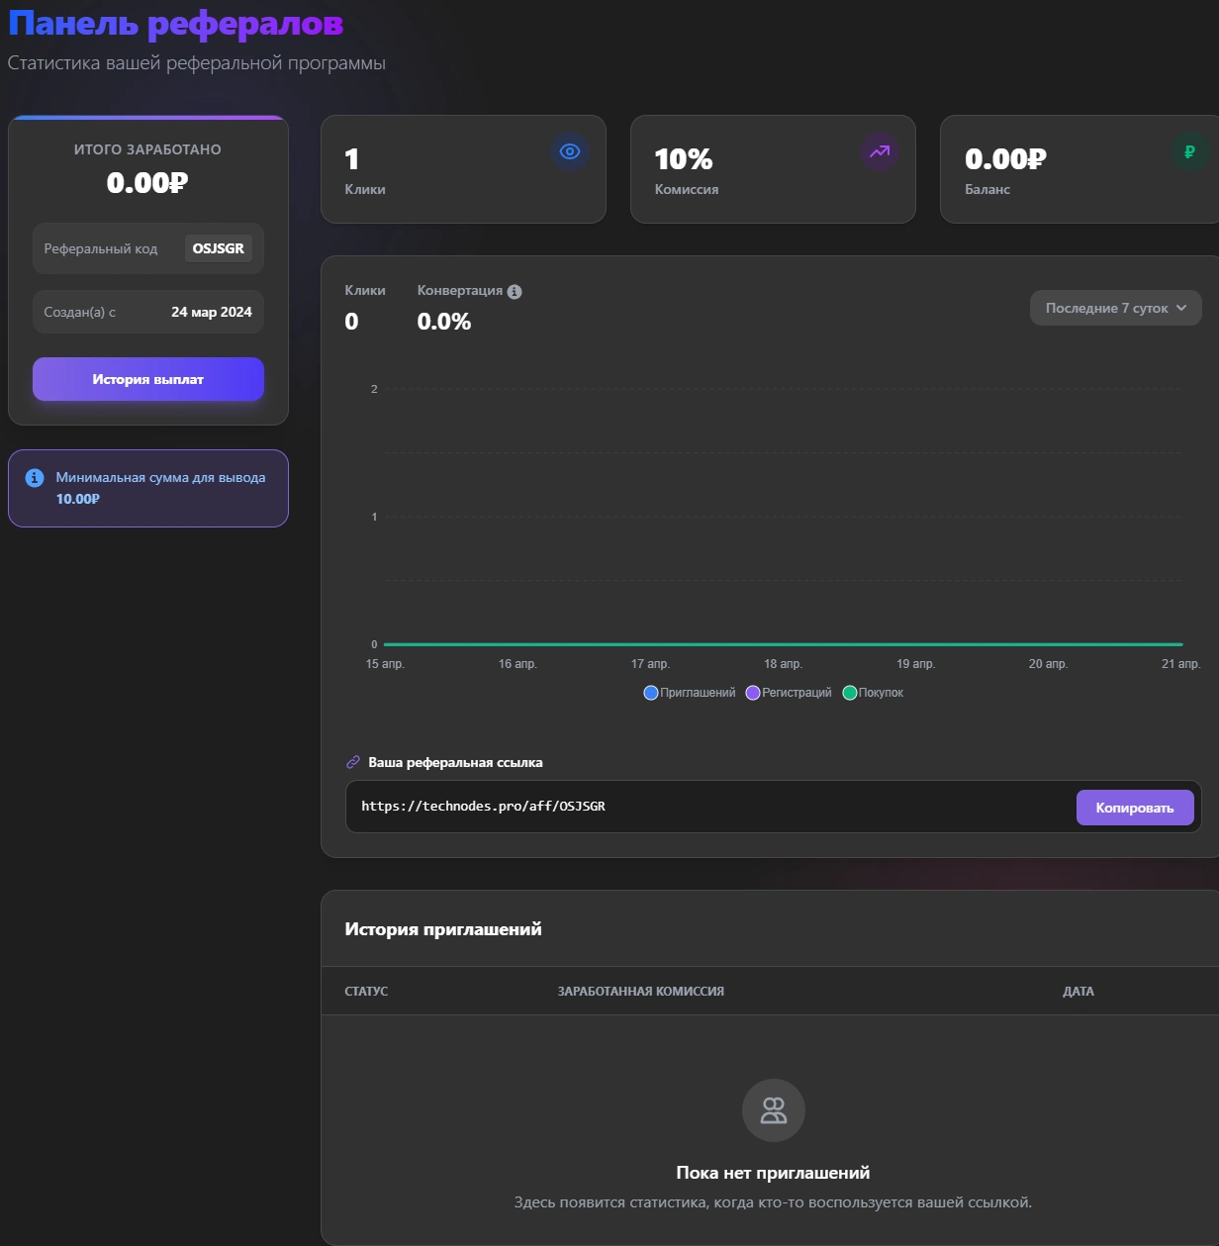
Task: Click the Копировать button
Action: [1135, 808]
